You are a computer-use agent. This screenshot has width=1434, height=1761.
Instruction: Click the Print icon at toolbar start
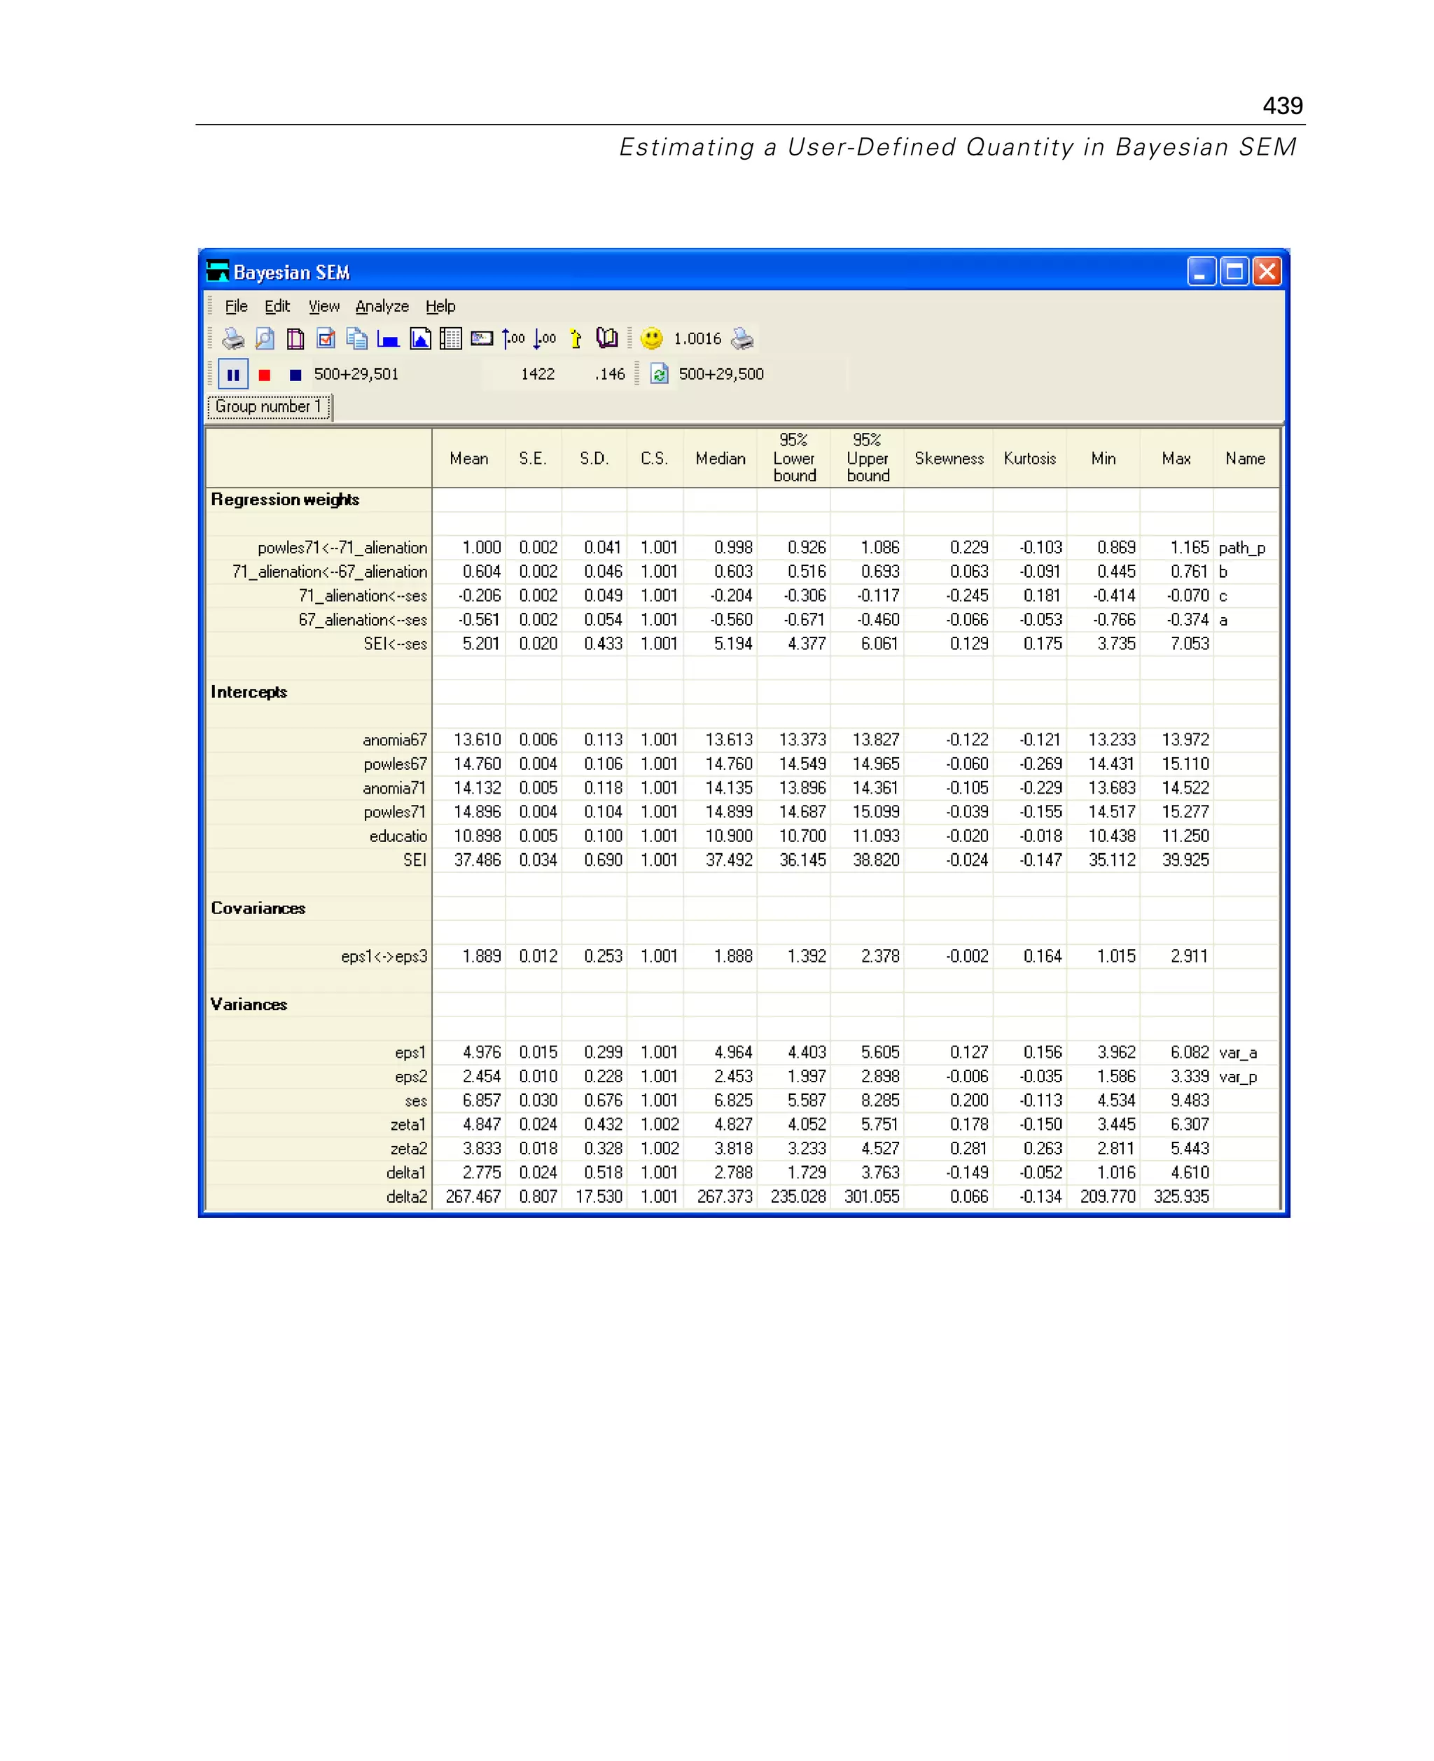point(234,339)
